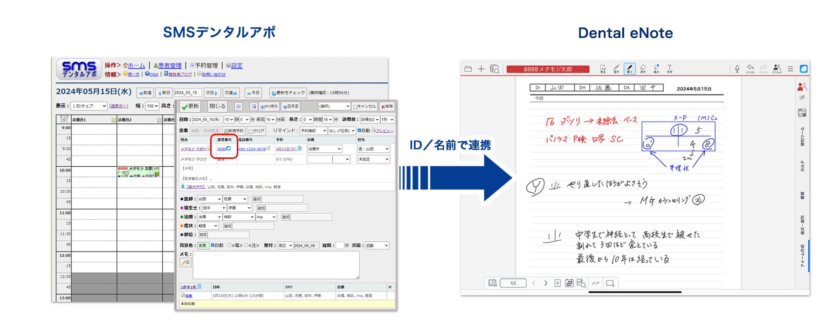Add a new note with the plus icon
Image resolution: width=839 pixels, height=326 pixels.
pyautogui.click(x=481, y=69)
